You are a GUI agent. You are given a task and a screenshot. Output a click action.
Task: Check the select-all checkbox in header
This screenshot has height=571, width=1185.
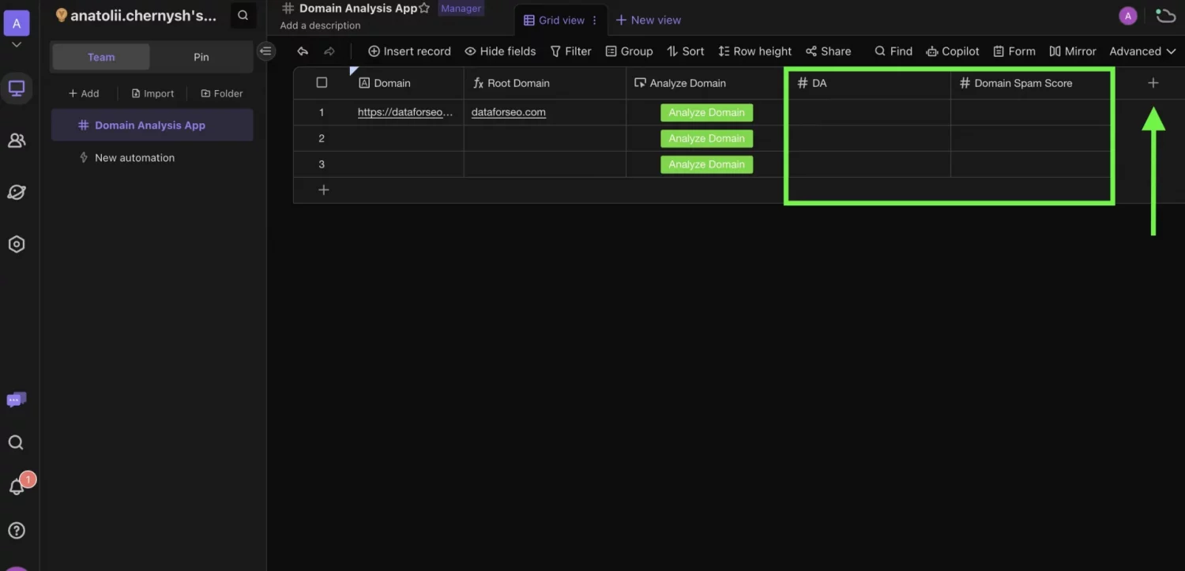coord(322,83)
